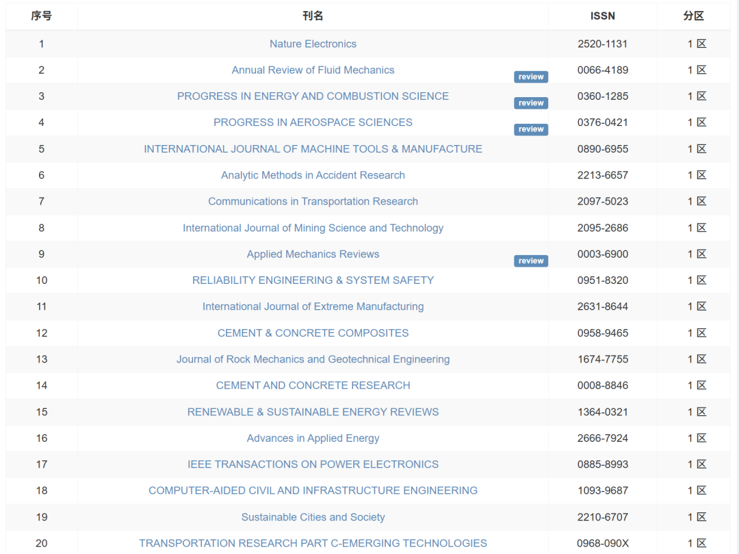Open COMPUTER-AIDED CIVIL AND INFRASTRUCTURE ENGINEERING

[x=313, y=490]
